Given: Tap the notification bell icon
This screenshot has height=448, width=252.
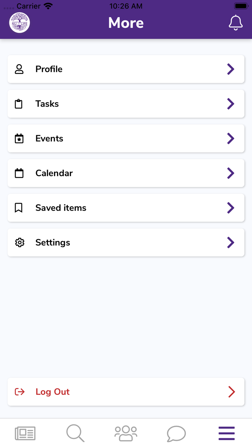Looking at the screenshot, I should coord(236,23).
